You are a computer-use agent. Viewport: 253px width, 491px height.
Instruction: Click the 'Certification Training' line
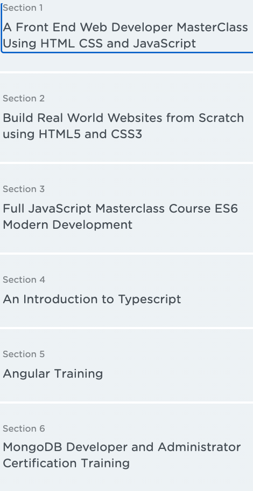coord(66,463)
